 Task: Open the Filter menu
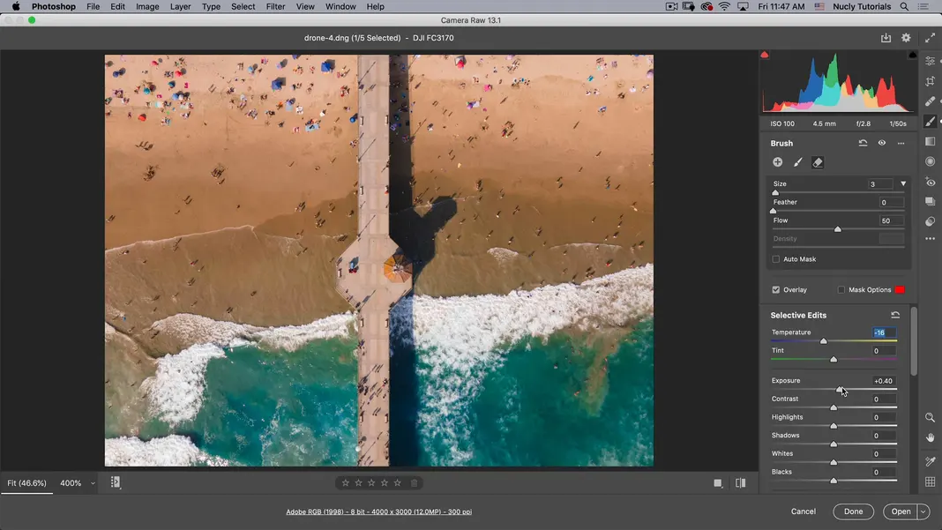pyautogui.click(x=275, y=6)
